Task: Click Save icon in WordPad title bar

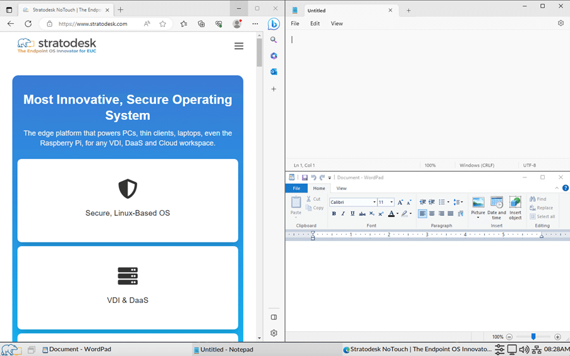Action: [305, 177]
